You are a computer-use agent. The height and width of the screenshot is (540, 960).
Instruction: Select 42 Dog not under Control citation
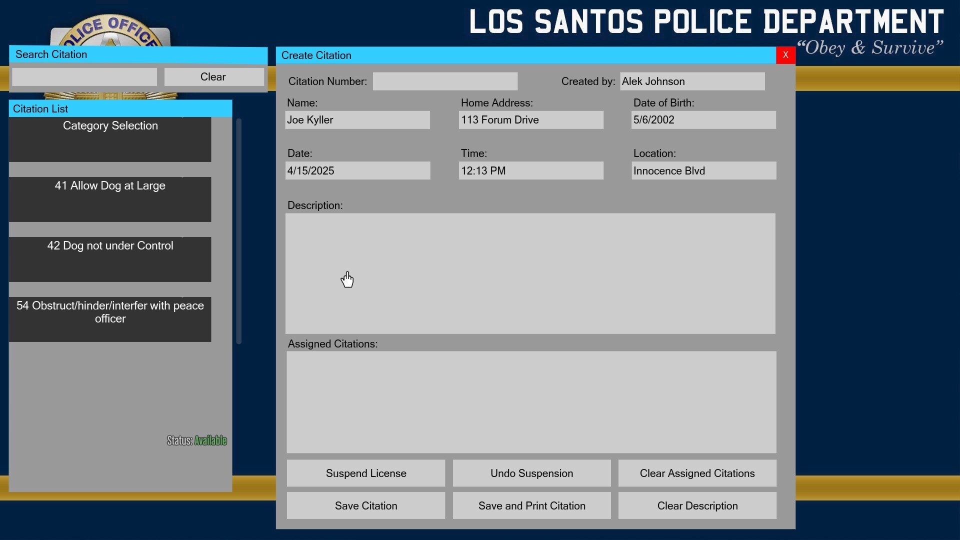pos(110,259)
